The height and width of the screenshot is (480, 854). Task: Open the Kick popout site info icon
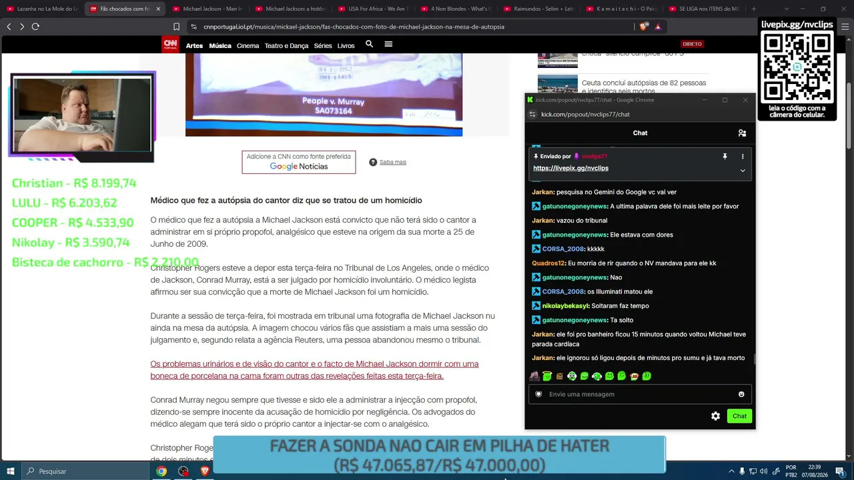tap(532, 114)
